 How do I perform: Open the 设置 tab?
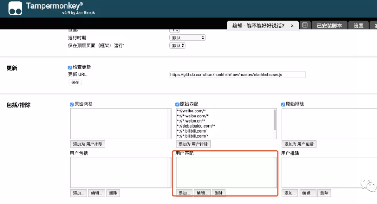[x=358, y=26]
